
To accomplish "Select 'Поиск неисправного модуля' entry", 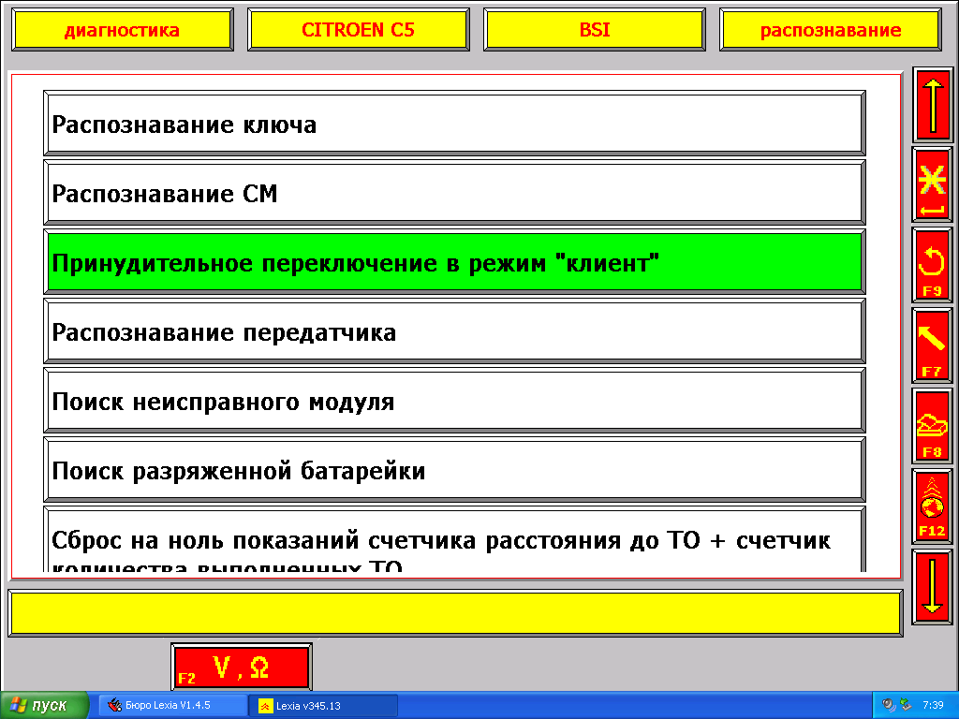I will tap(454, 402).
